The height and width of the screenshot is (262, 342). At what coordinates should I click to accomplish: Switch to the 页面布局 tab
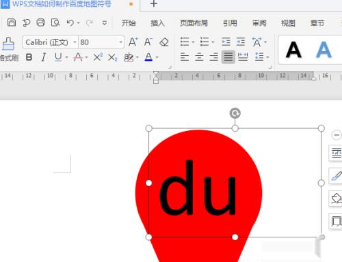(194, 23)
